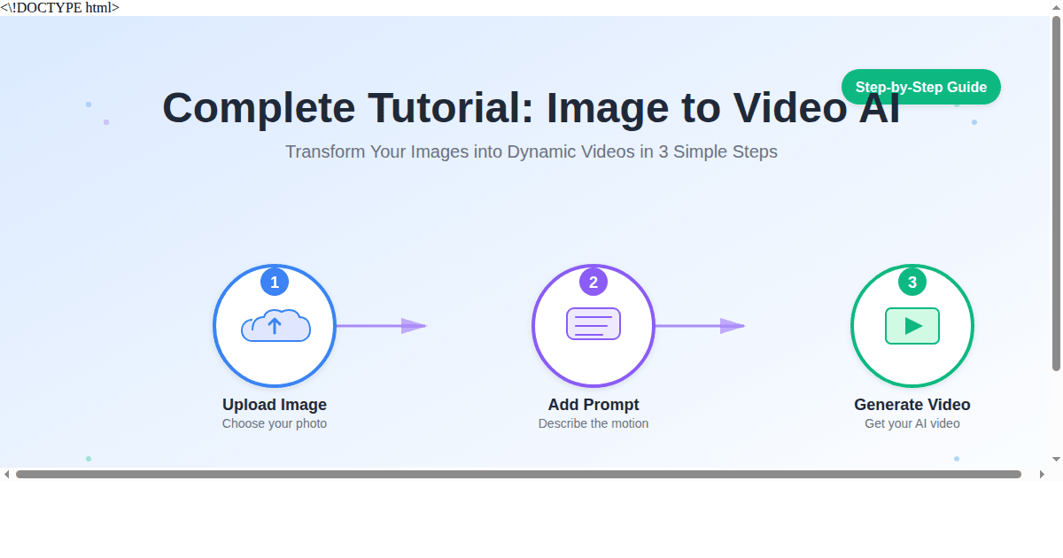This screenshot has width=1063, height=558.
Task: Click the green video play icon
Action: (912, 326)
